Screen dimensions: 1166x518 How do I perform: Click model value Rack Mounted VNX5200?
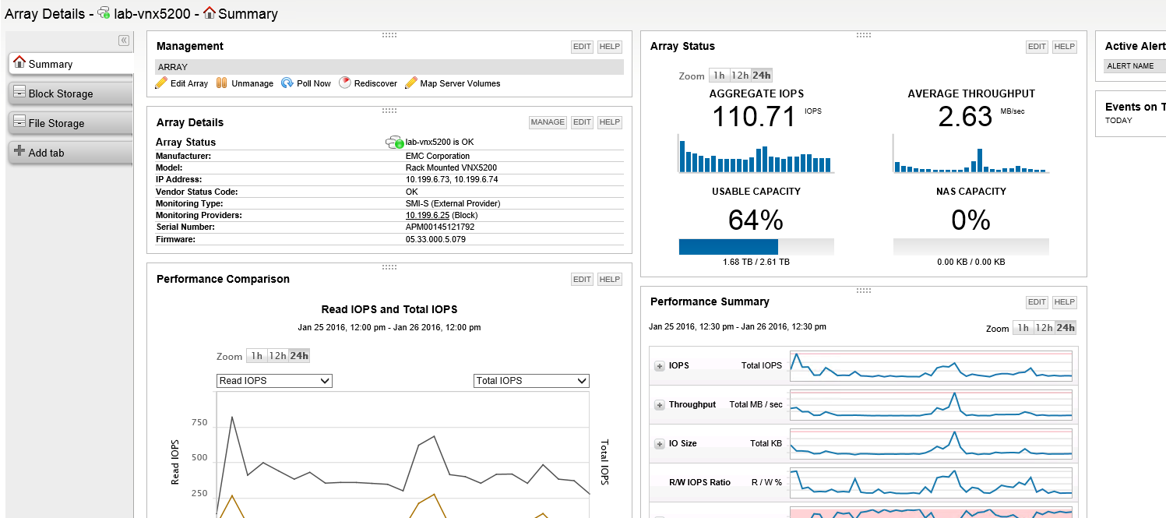tap(451, 167)
